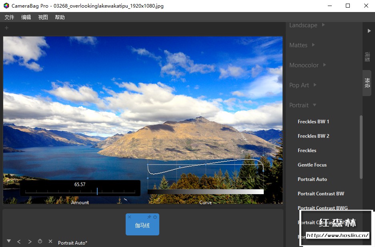Click the Amount slider handle

[x=97, y=191]
